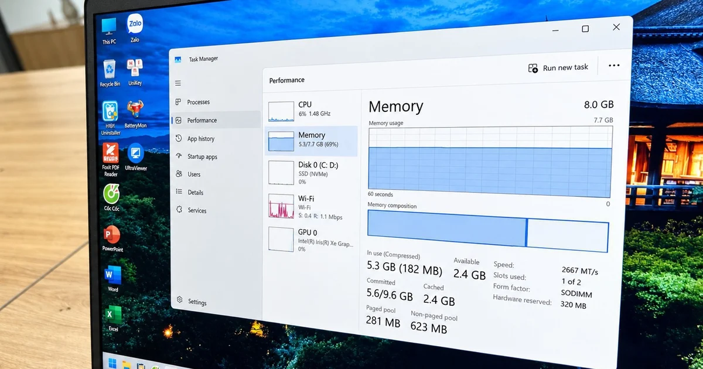Open BatteryMon on the desktop
This screenshot has height=369, width=703.
click(135, 114)
